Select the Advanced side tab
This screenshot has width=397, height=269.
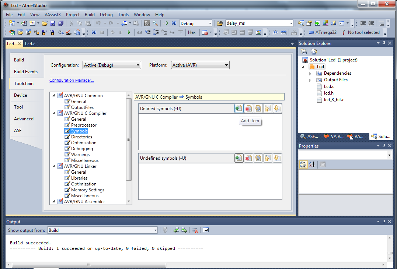coord(24,119)
